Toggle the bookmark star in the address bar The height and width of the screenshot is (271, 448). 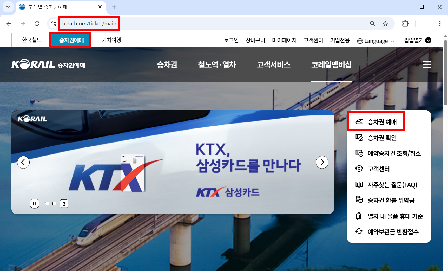[385, 24]
